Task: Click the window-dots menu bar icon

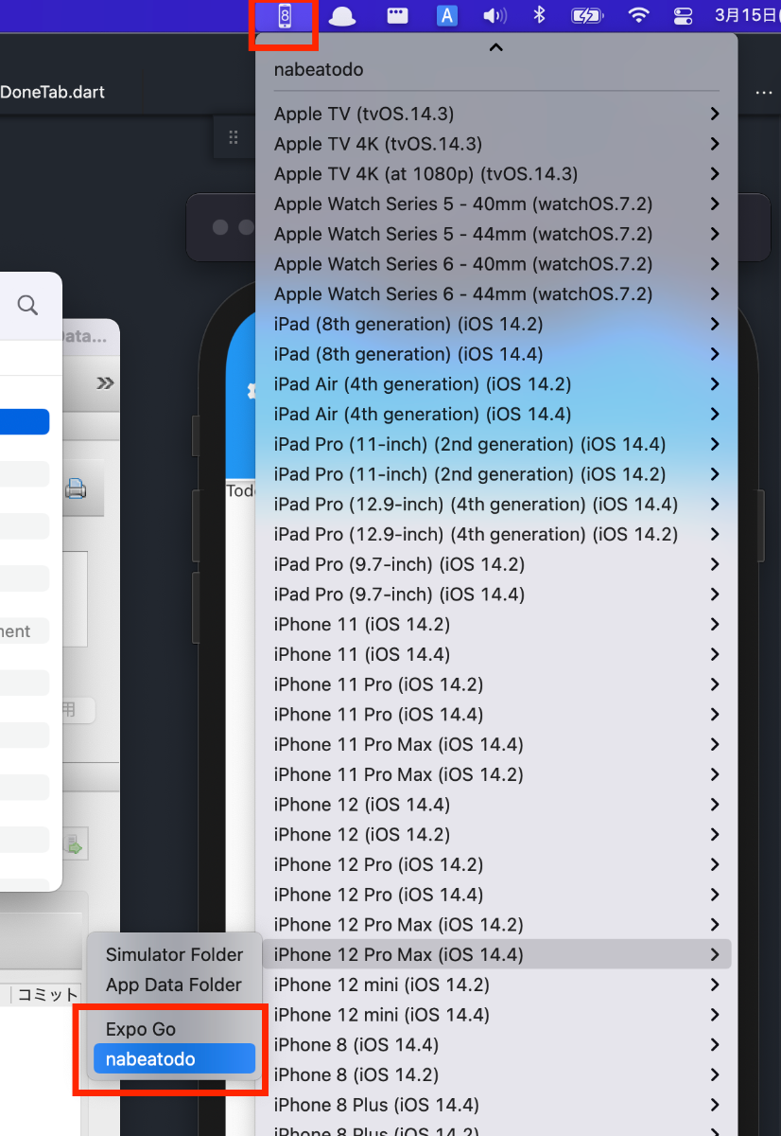Action: [397, 15]
